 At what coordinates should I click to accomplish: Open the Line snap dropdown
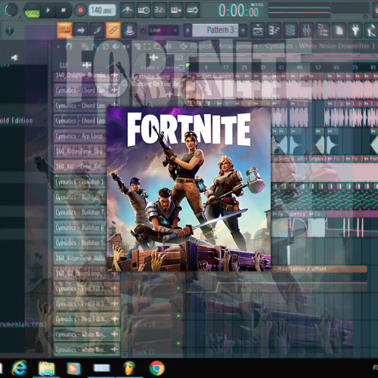tap(163, 30)
